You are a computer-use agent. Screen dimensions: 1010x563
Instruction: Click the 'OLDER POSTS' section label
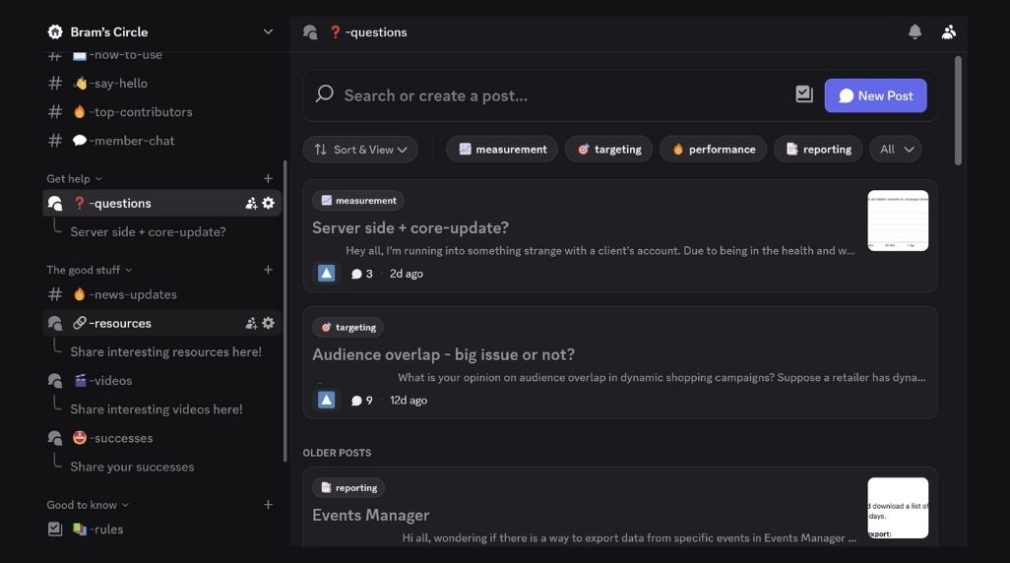tap(337, 453)
